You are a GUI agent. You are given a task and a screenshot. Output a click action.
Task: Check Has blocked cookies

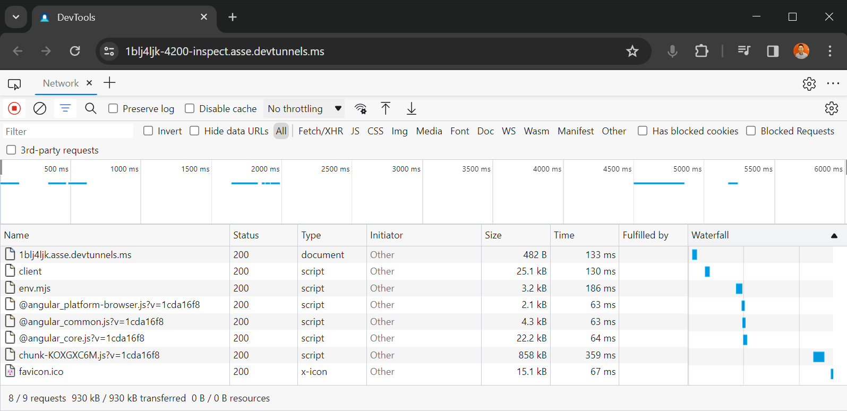[643, 131]
